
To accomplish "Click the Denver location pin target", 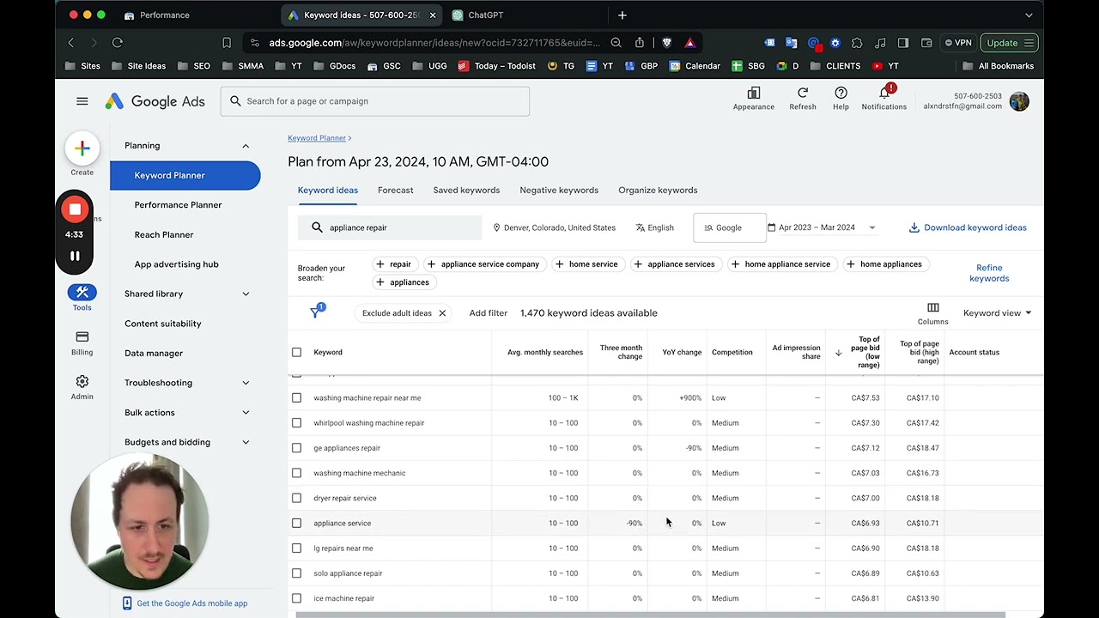I will pyautogui.click(x=496, y=227).
